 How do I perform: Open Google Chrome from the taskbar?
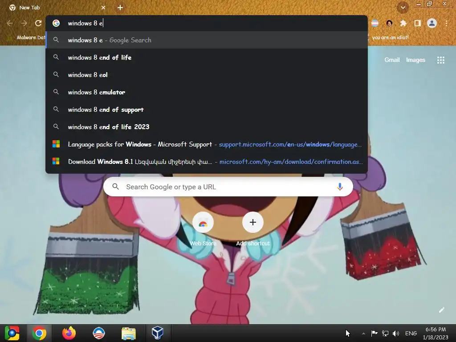pyautogui.click(x=39, y=333)
